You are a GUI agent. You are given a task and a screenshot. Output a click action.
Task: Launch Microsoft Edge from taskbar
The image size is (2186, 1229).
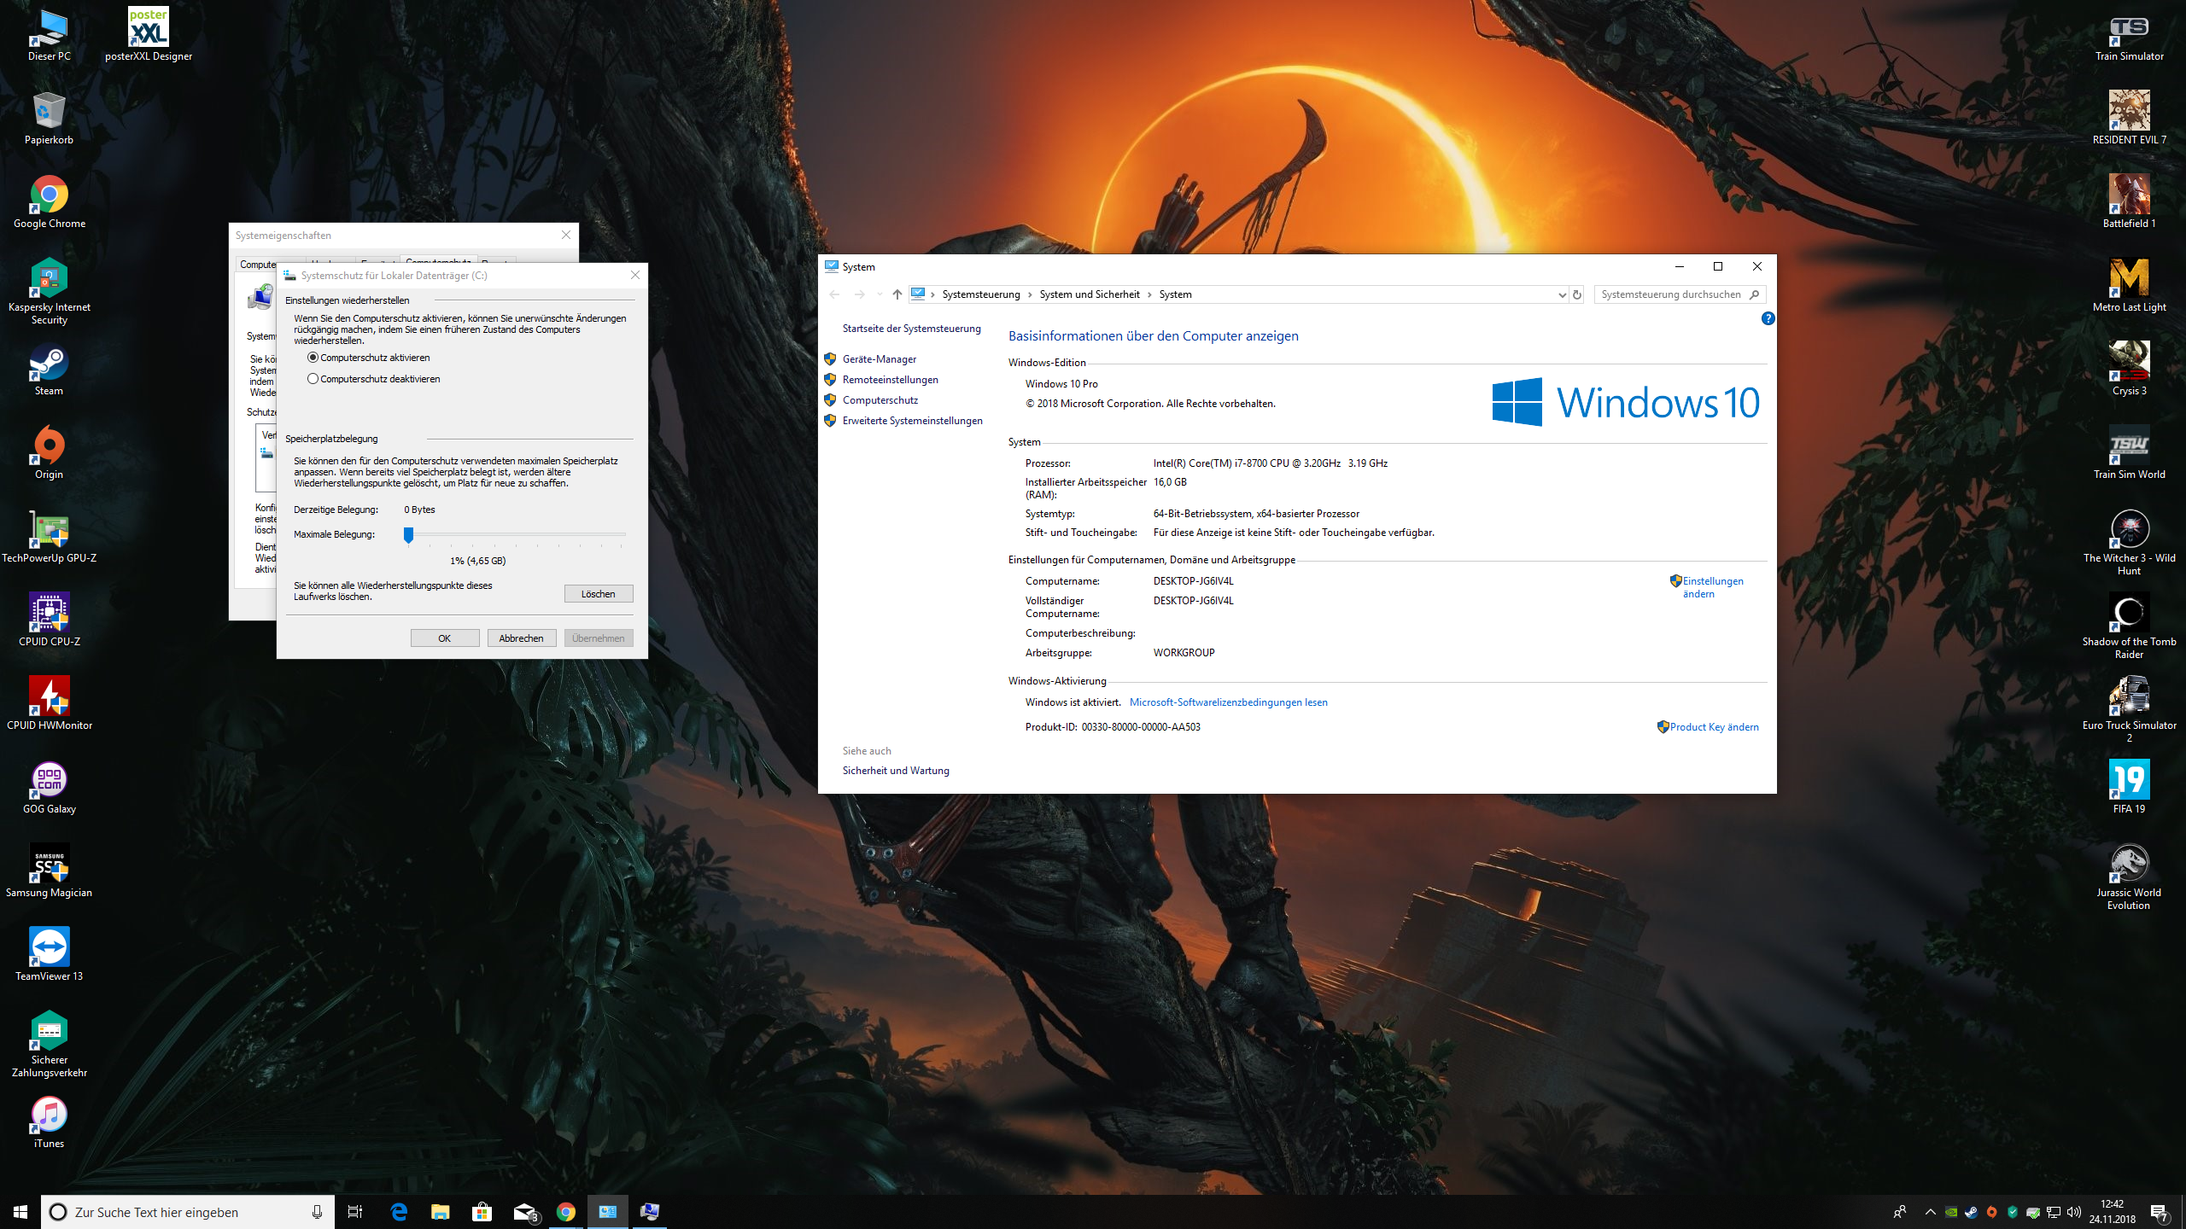[399, 1212]
